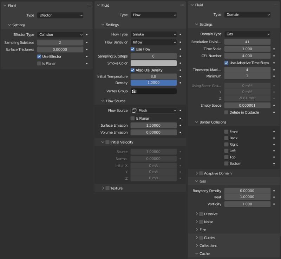Click animate dot next to Flow Type
Viewport: 281px width, 259px height.
[x=180, y=34]
